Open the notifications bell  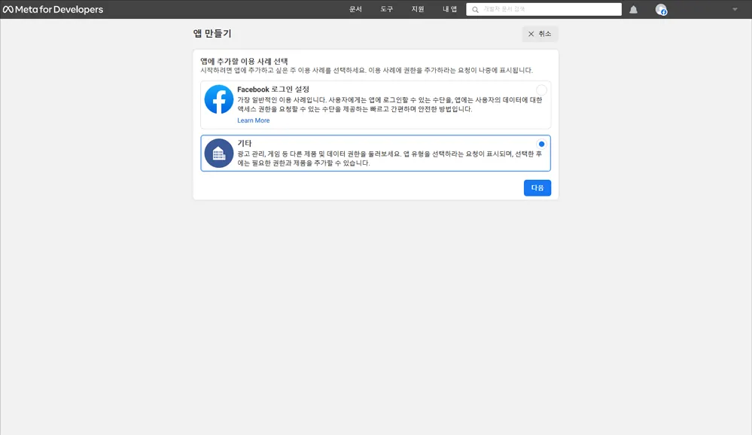(634, 10)
